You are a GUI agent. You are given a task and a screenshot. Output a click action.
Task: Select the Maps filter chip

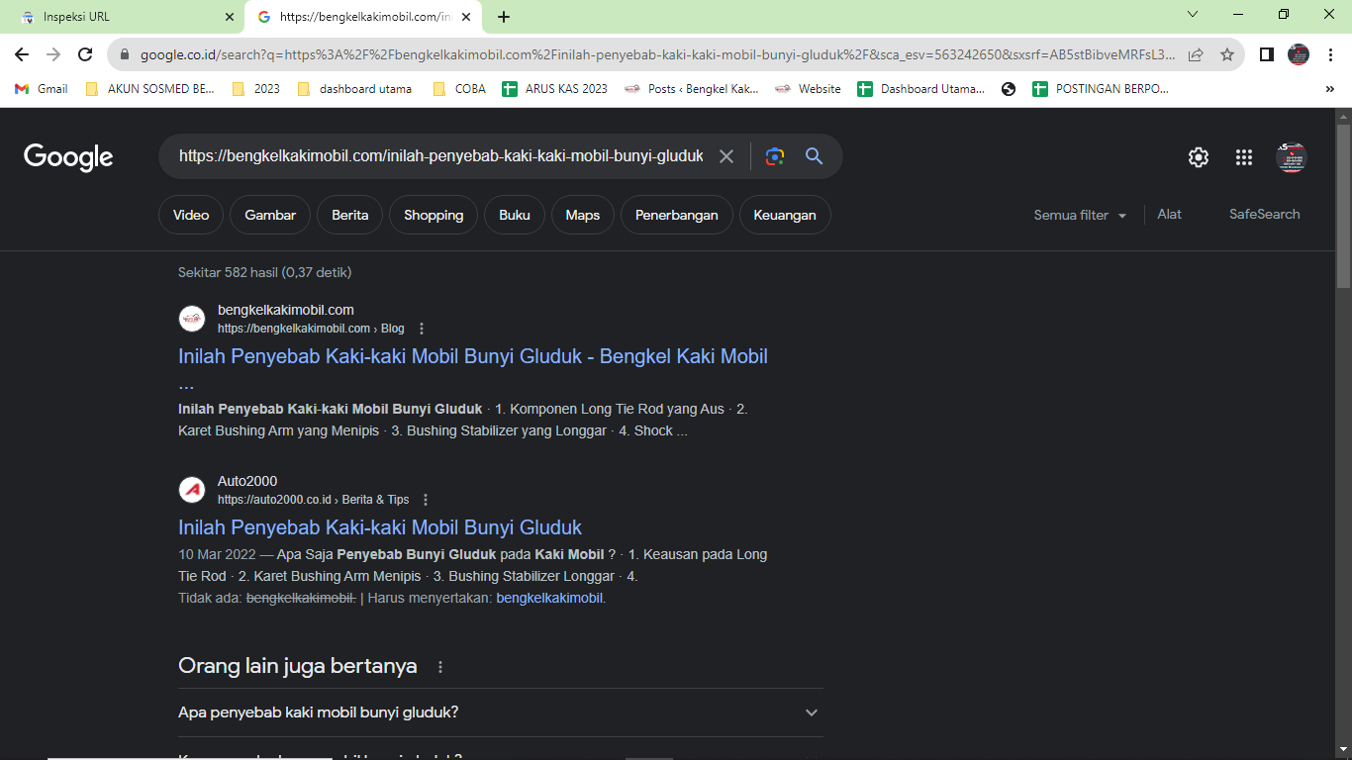click(583, 215)
